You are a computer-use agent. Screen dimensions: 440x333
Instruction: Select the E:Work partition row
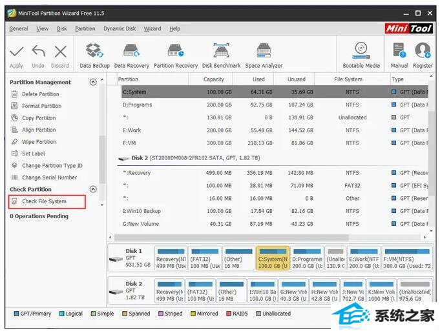coord(275,130)
